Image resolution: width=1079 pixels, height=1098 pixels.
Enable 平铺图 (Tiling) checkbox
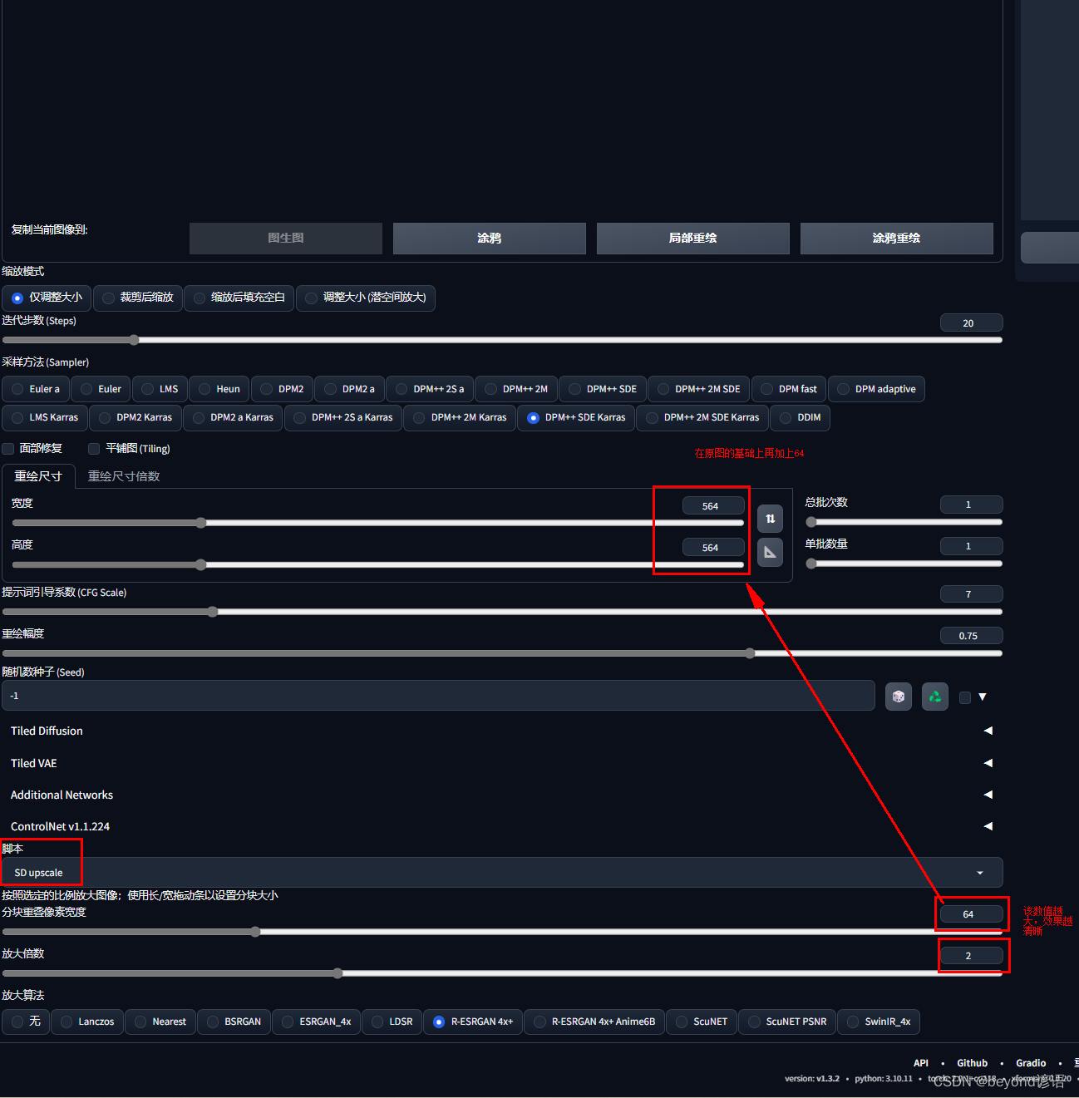coord(94,449)
